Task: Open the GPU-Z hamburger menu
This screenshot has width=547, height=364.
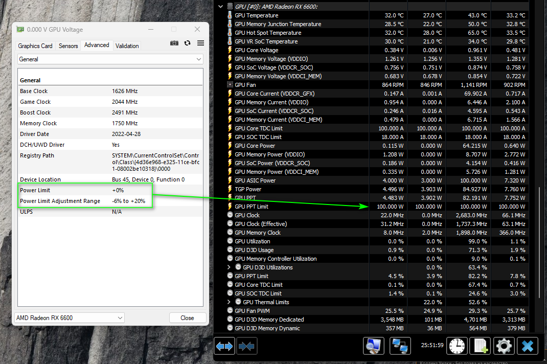Action: pos(200,43)
